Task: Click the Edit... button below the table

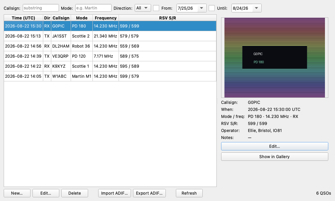Action: pyautogui.click(x=46, y=193)
